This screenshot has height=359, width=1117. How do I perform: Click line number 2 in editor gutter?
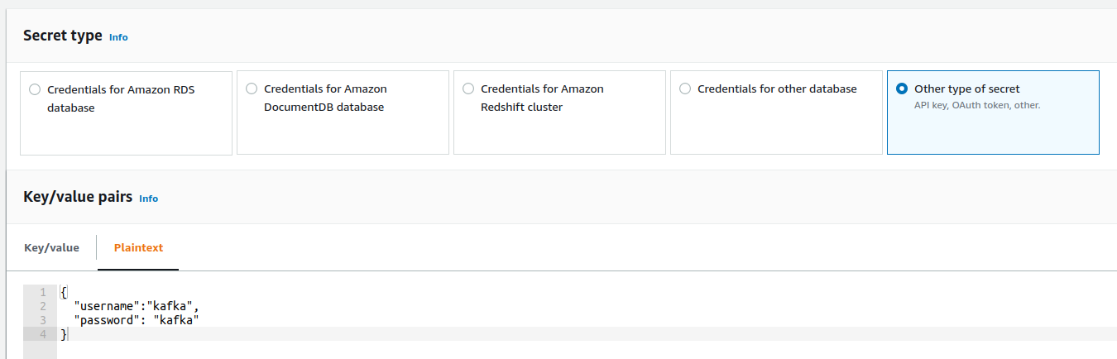(x=42, y=307)
